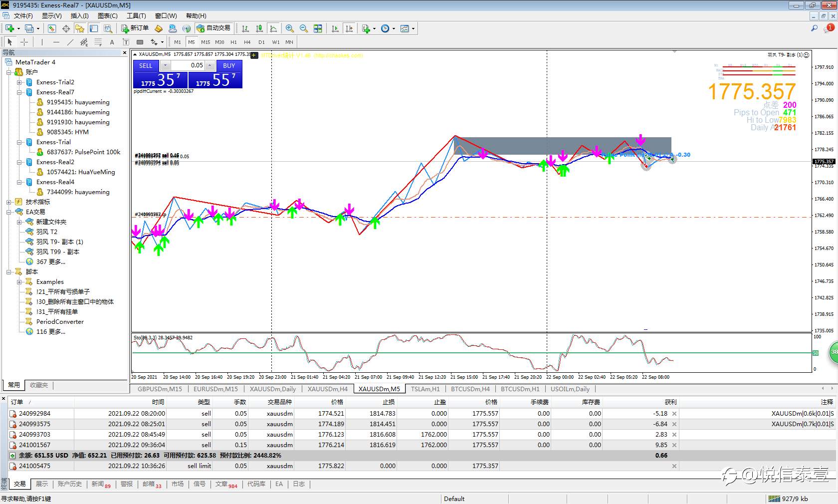Toggle the Market Watch window icon
The image size is (838, 504).
click(x=52, y=28)
